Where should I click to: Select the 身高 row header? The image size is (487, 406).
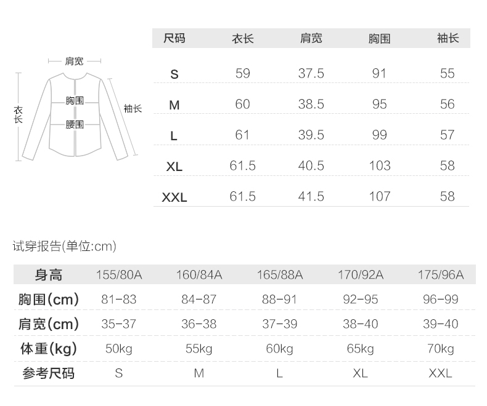coord(48,275)
